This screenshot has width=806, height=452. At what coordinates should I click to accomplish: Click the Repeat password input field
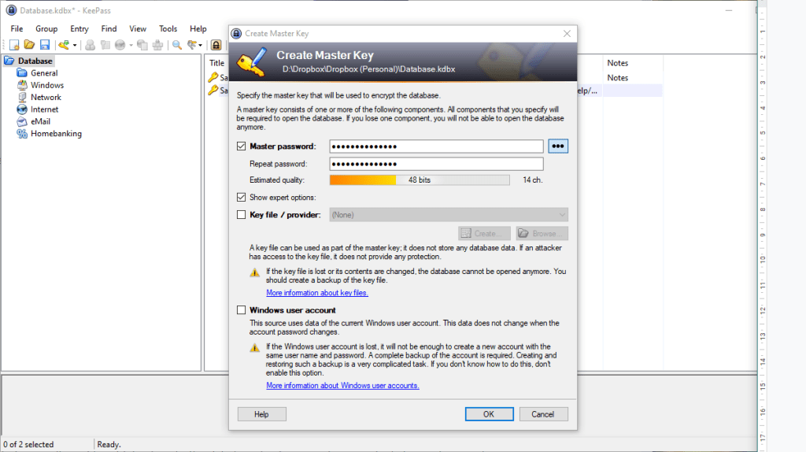(436, 164)
